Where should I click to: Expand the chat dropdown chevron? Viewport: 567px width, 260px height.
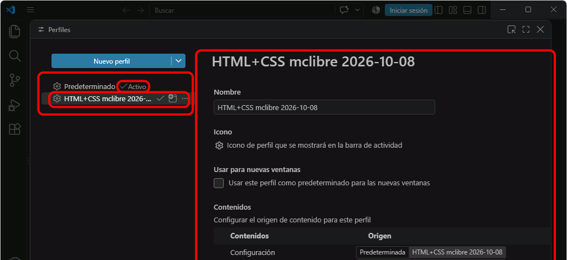tap(358, 10)
